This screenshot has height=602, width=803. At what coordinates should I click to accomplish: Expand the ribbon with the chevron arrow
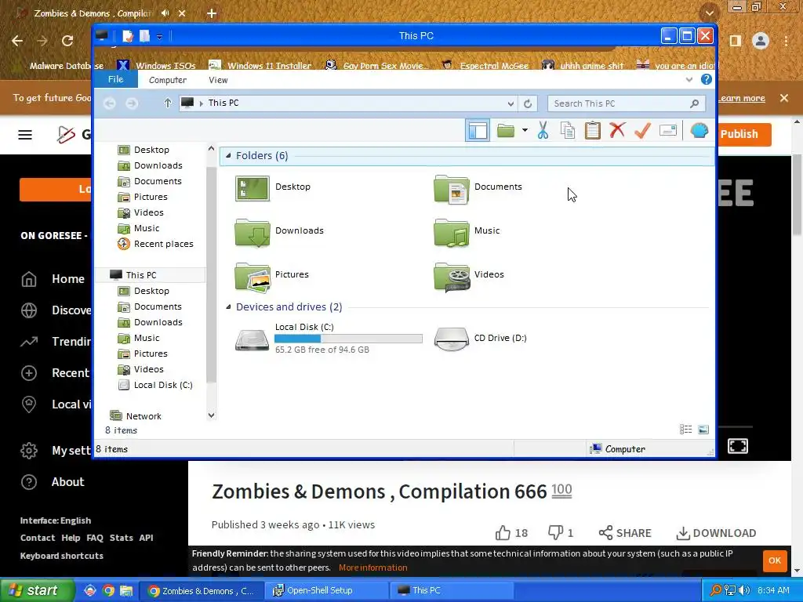[x=689, y=79]
